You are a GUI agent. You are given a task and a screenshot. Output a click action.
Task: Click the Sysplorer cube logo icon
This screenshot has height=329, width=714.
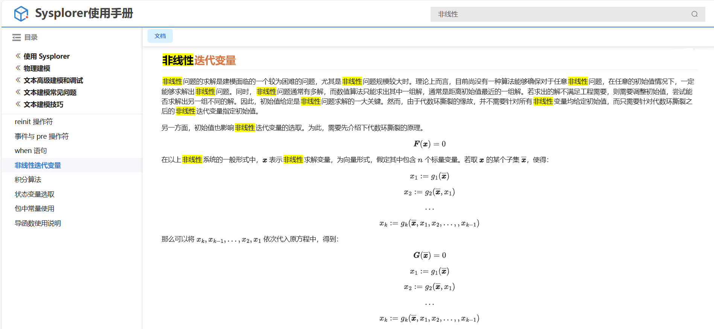point(21,14)
